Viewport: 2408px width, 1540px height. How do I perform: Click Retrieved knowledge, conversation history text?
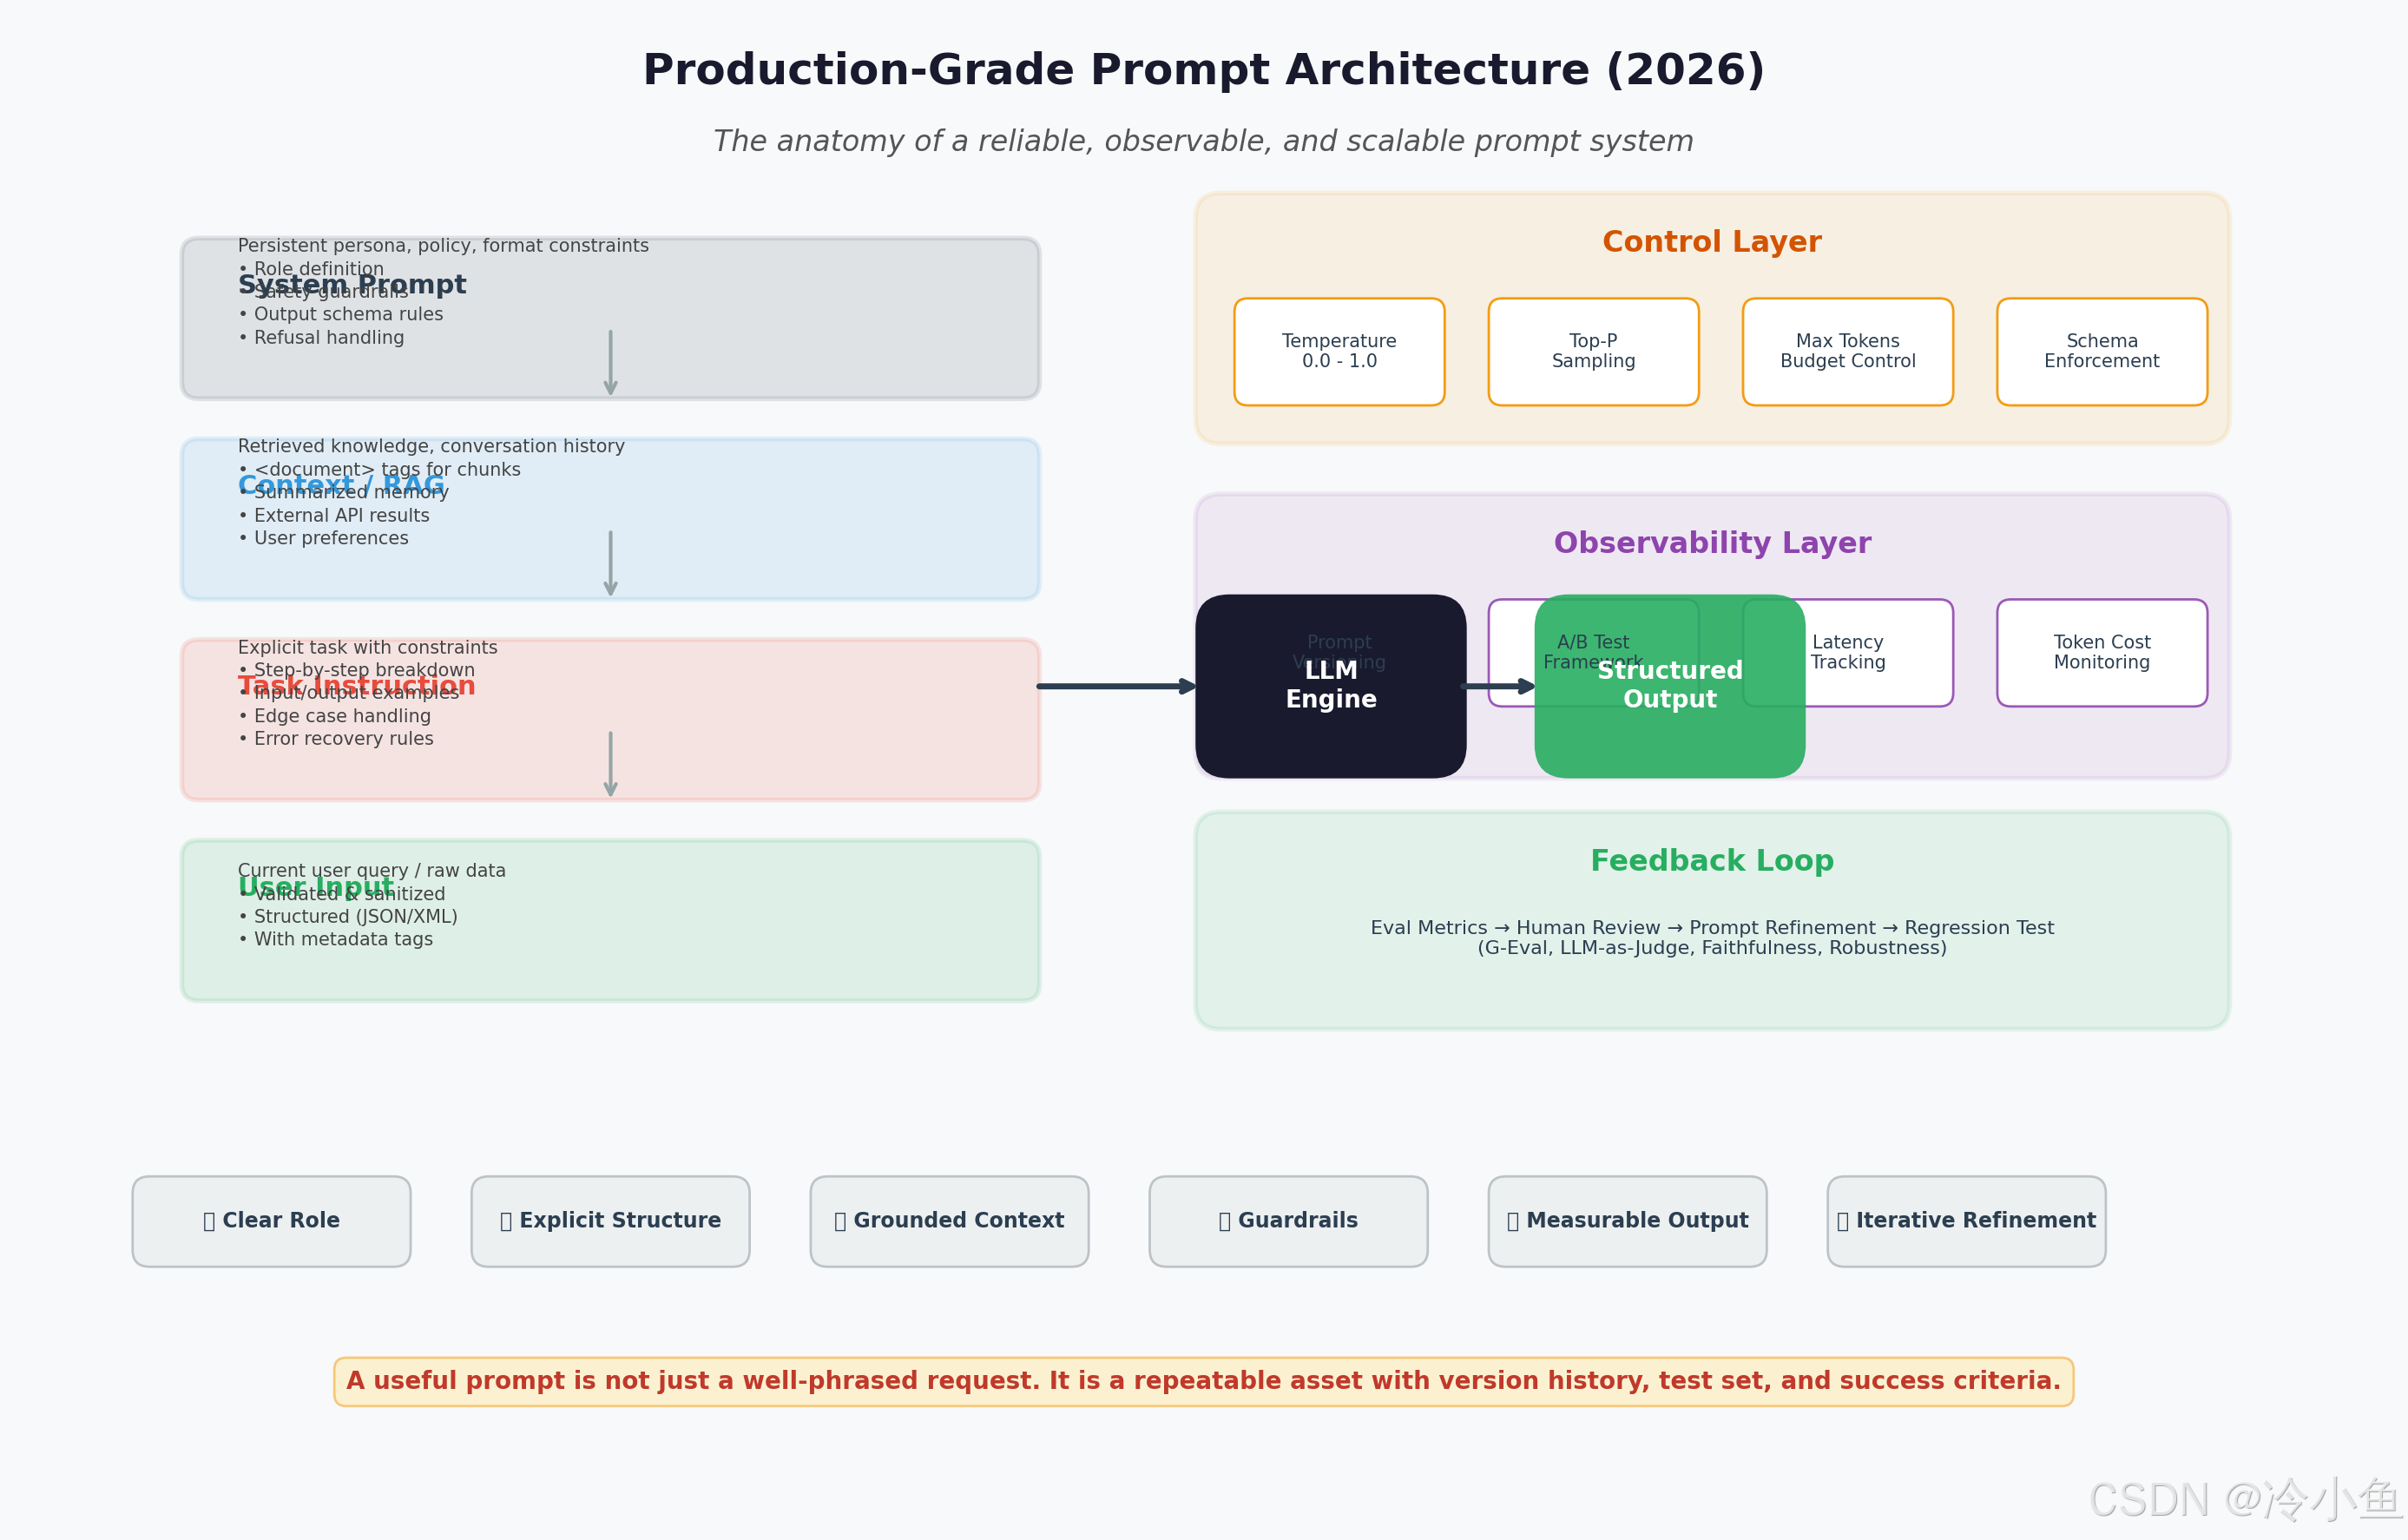(431, 446)
